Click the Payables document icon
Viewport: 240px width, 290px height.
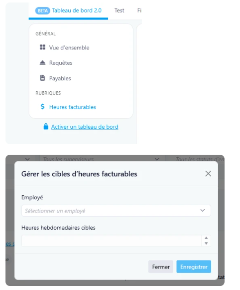42,78
